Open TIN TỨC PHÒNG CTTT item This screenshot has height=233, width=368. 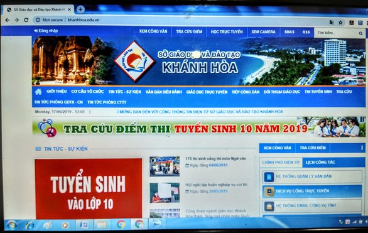click(107, 102)
